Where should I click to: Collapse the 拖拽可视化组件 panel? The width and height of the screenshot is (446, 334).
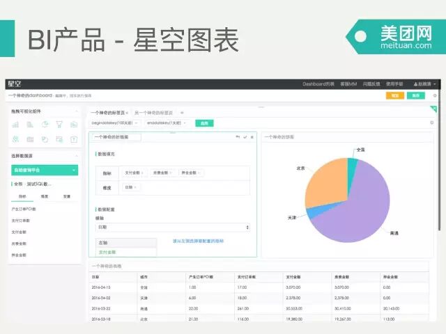77,111
